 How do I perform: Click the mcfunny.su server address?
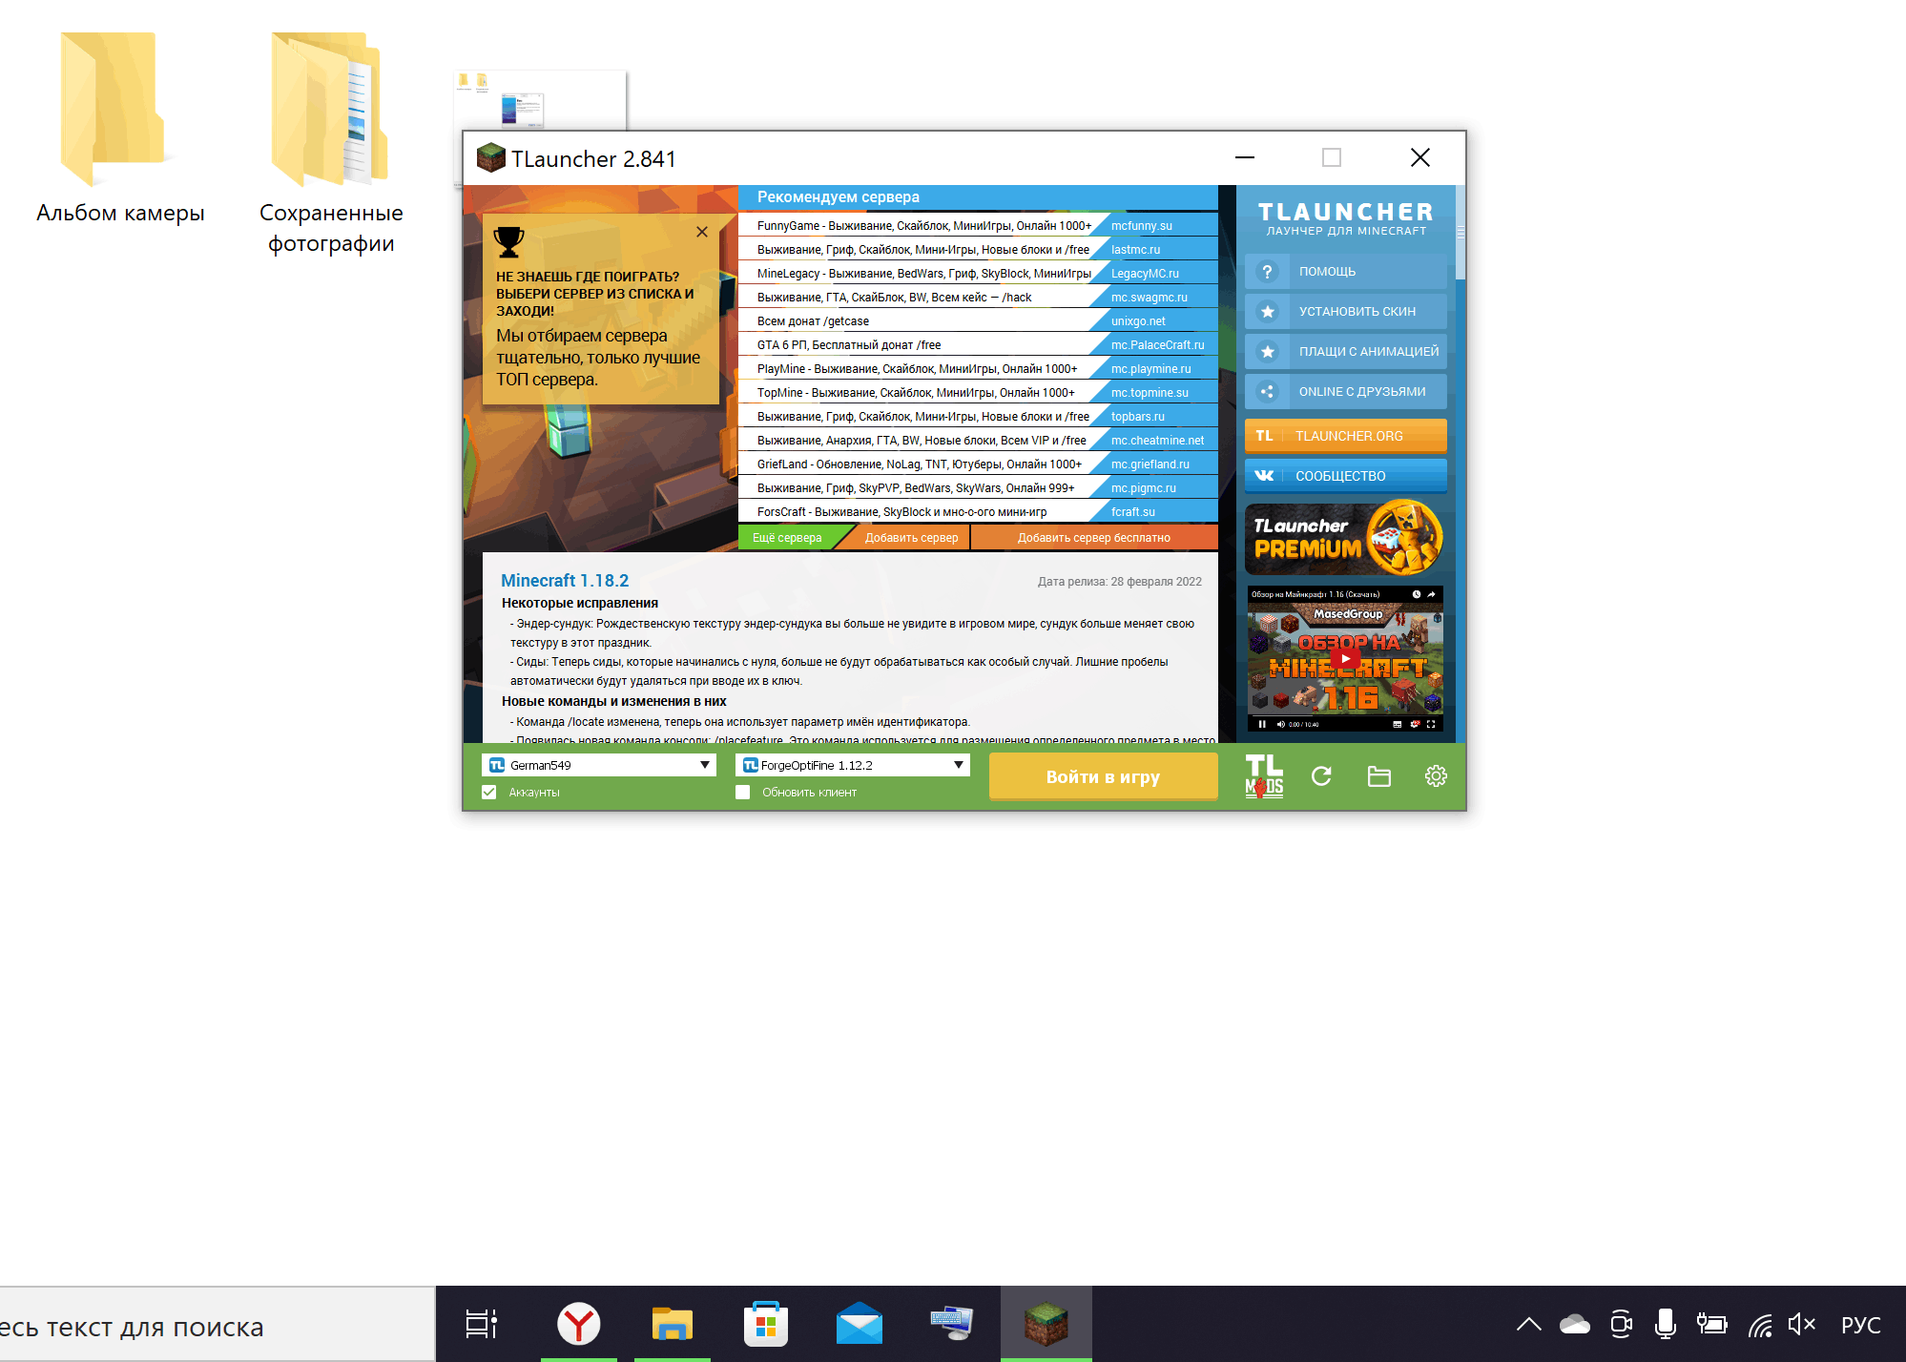[x=1142, y=226]
